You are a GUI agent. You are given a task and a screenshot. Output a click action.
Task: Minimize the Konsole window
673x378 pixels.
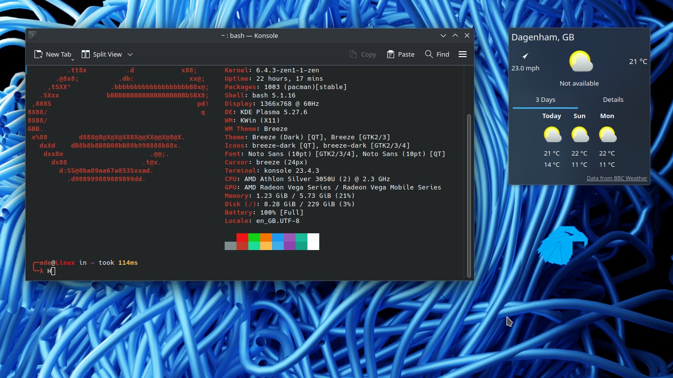click(x=443, y=35)
